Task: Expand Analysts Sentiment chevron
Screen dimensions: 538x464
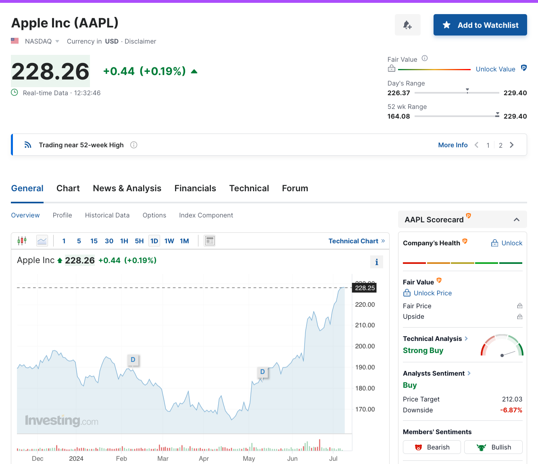Action: click(469, 373)
